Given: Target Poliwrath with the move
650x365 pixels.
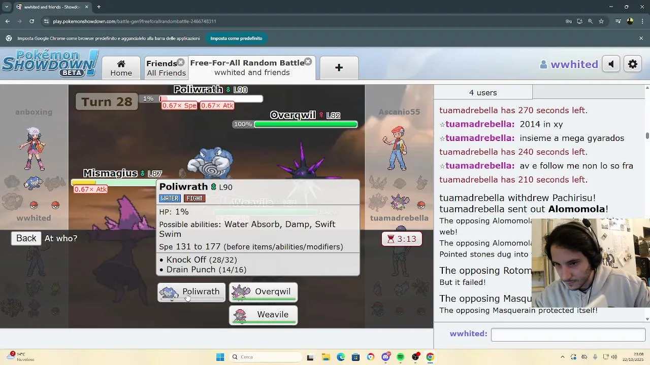Looking at the screenshot, I should coord(191,292).
